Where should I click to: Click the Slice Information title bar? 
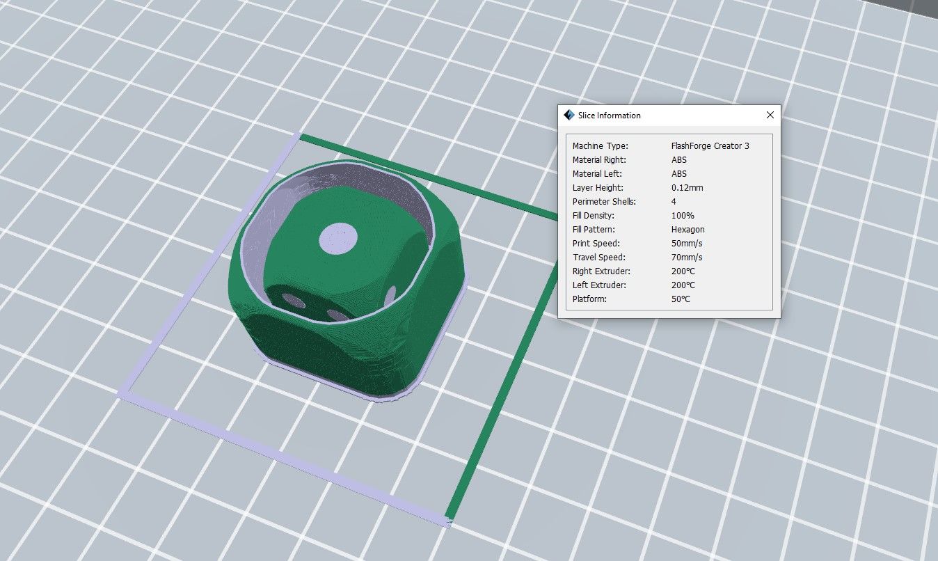(661, 116)
